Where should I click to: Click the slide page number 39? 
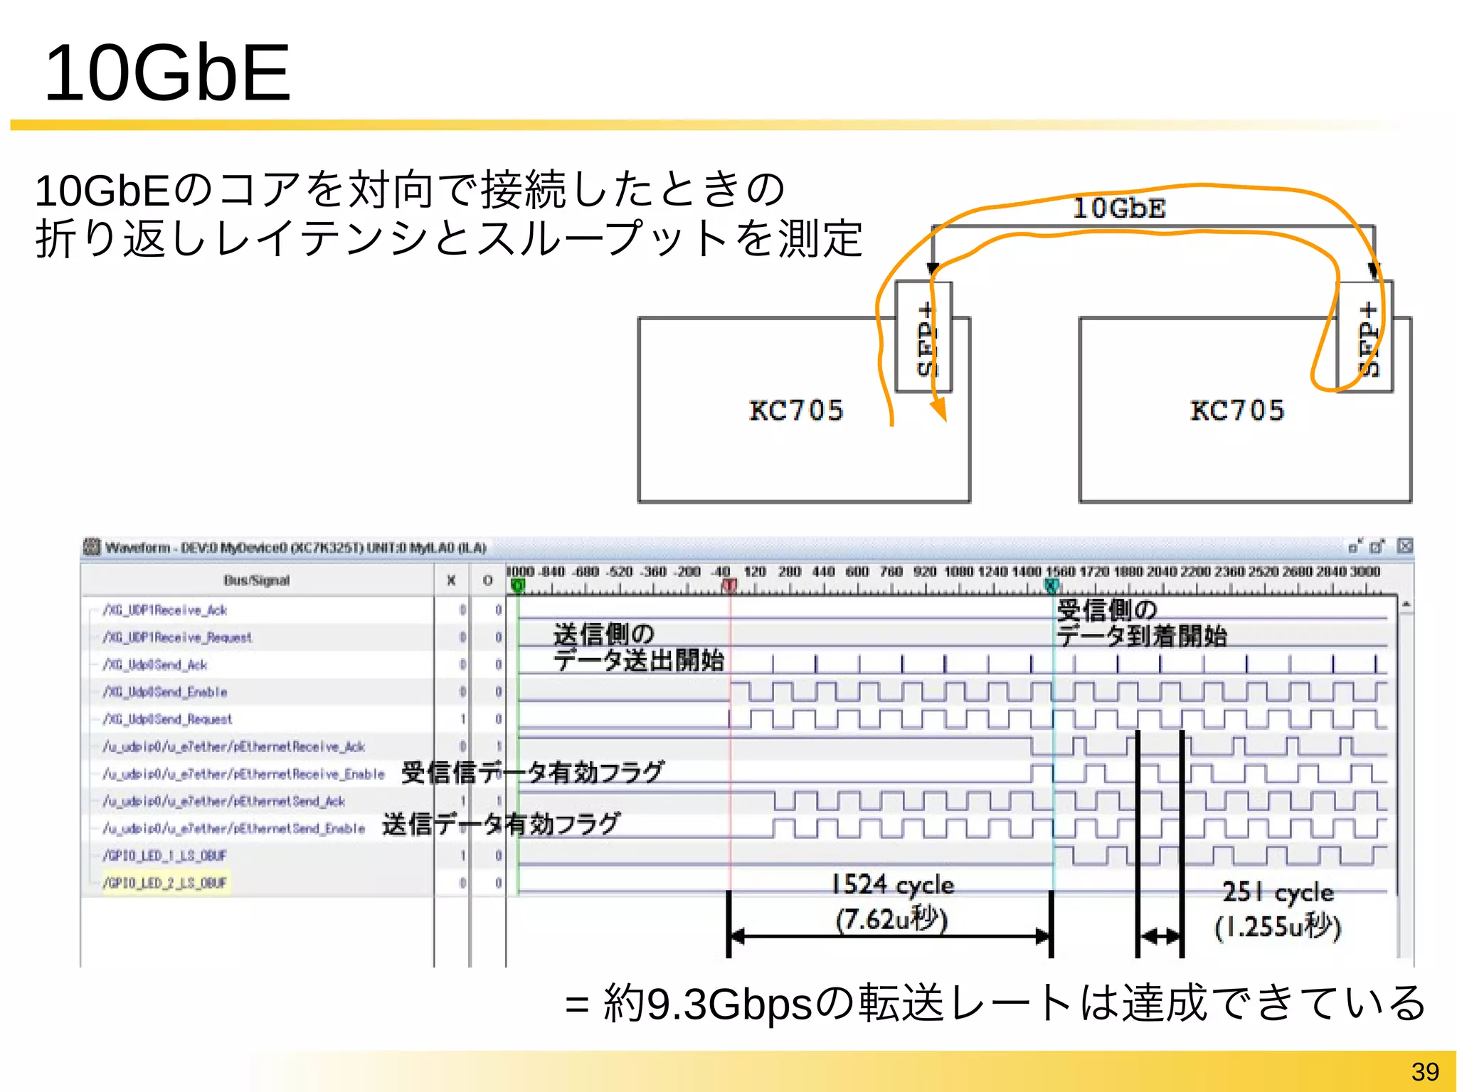click(1425, 1071)
